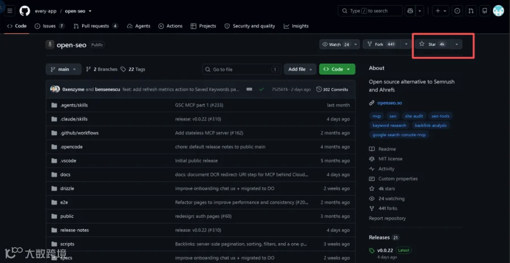The image size is (510, 263).
Task: Switch to the Insights tab
Action: click(296, 26)
